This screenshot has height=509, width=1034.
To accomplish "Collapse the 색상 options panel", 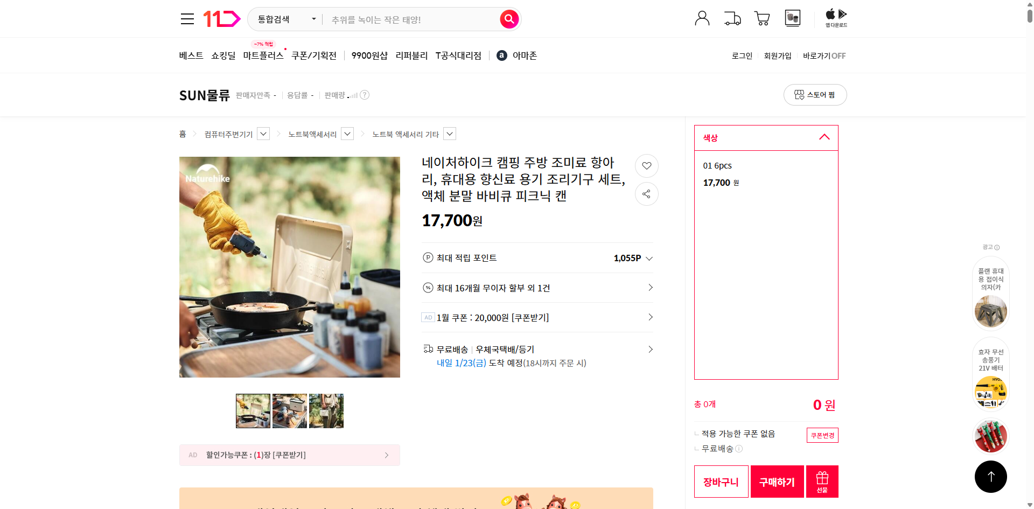I will pos(824,137).
